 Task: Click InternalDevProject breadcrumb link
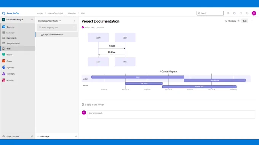coord(55,13)
